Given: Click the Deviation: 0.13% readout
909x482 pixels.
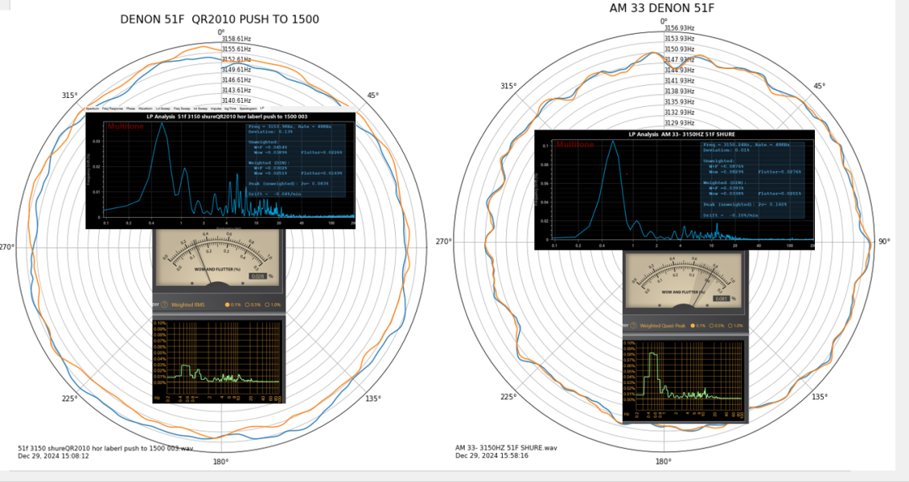Looking at the screenshot, I should (x=271, y=132).
